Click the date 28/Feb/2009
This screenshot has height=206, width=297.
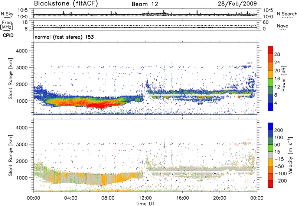coord(237,3)
